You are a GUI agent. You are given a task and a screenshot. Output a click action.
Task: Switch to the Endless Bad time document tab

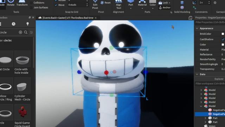[68, 18]
